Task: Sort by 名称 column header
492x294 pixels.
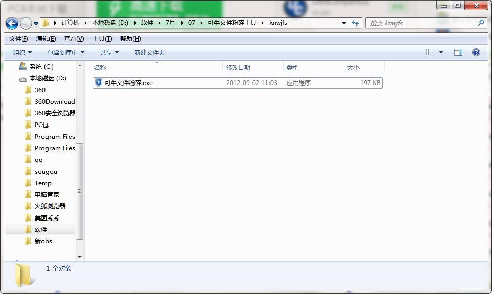Action: tap(100, 67)
